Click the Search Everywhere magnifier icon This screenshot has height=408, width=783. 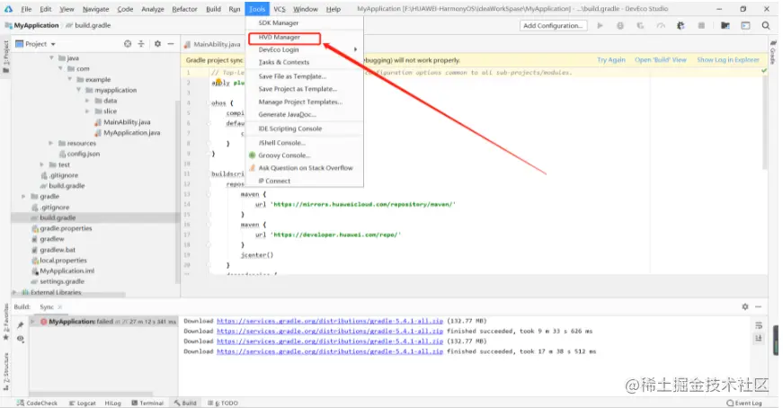[x=766, y=25]
